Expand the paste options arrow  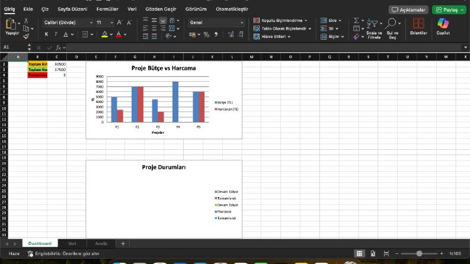pos(19,23)
